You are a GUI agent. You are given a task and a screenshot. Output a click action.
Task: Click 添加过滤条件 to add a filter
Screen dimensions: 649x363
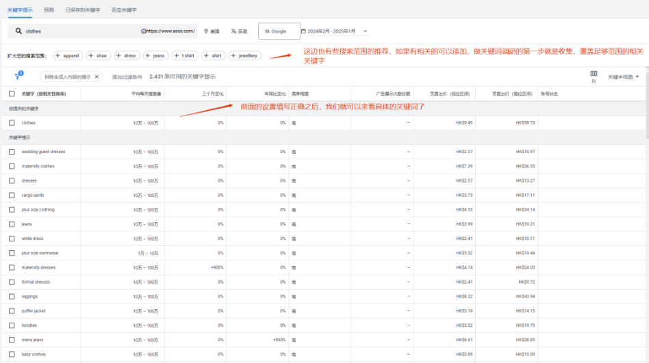click(127, 77)
